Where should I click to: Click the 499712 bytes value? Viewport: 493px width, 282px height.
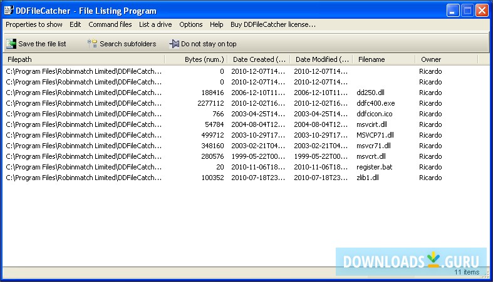click(212, 135)
